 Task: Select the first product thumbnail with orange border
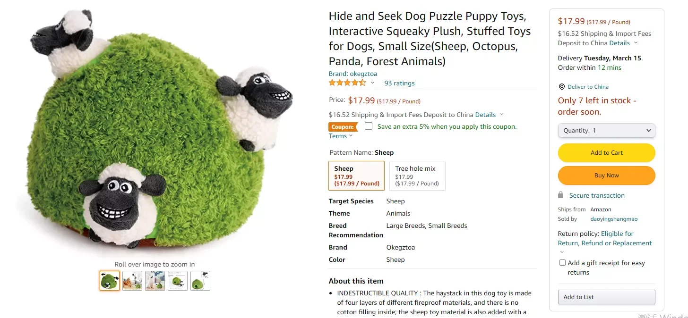coord(110,281)
